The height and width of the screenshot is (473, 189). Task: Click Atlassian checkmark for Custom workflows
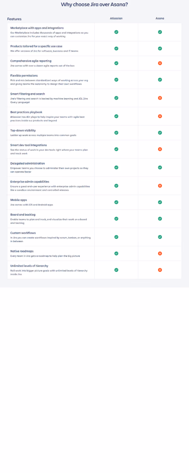pos(116,237)
